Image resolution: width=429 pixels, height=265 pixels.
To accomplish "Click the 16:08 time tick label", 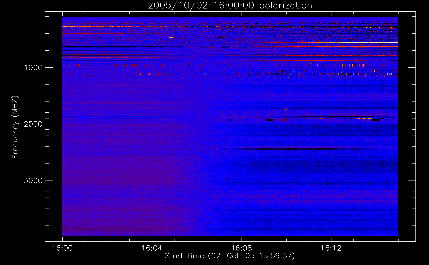I will [242, 248].
